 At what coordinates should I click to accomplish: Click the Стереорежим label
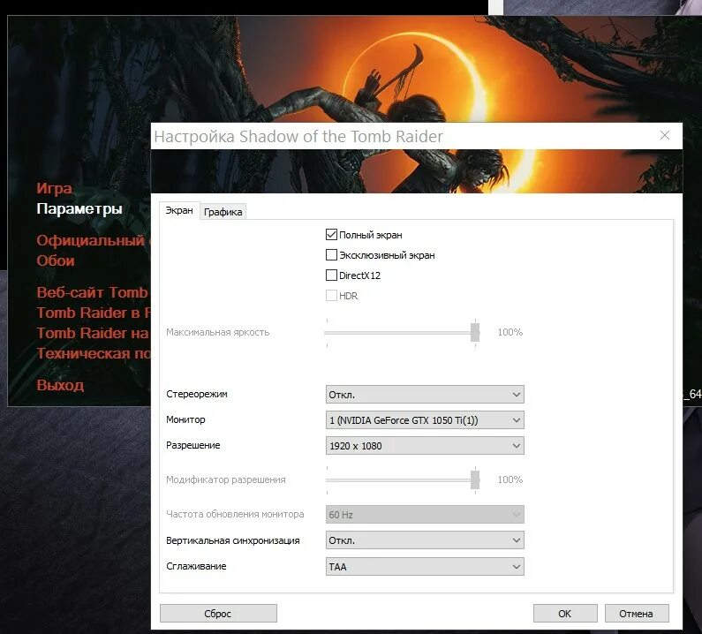[197, 394]
